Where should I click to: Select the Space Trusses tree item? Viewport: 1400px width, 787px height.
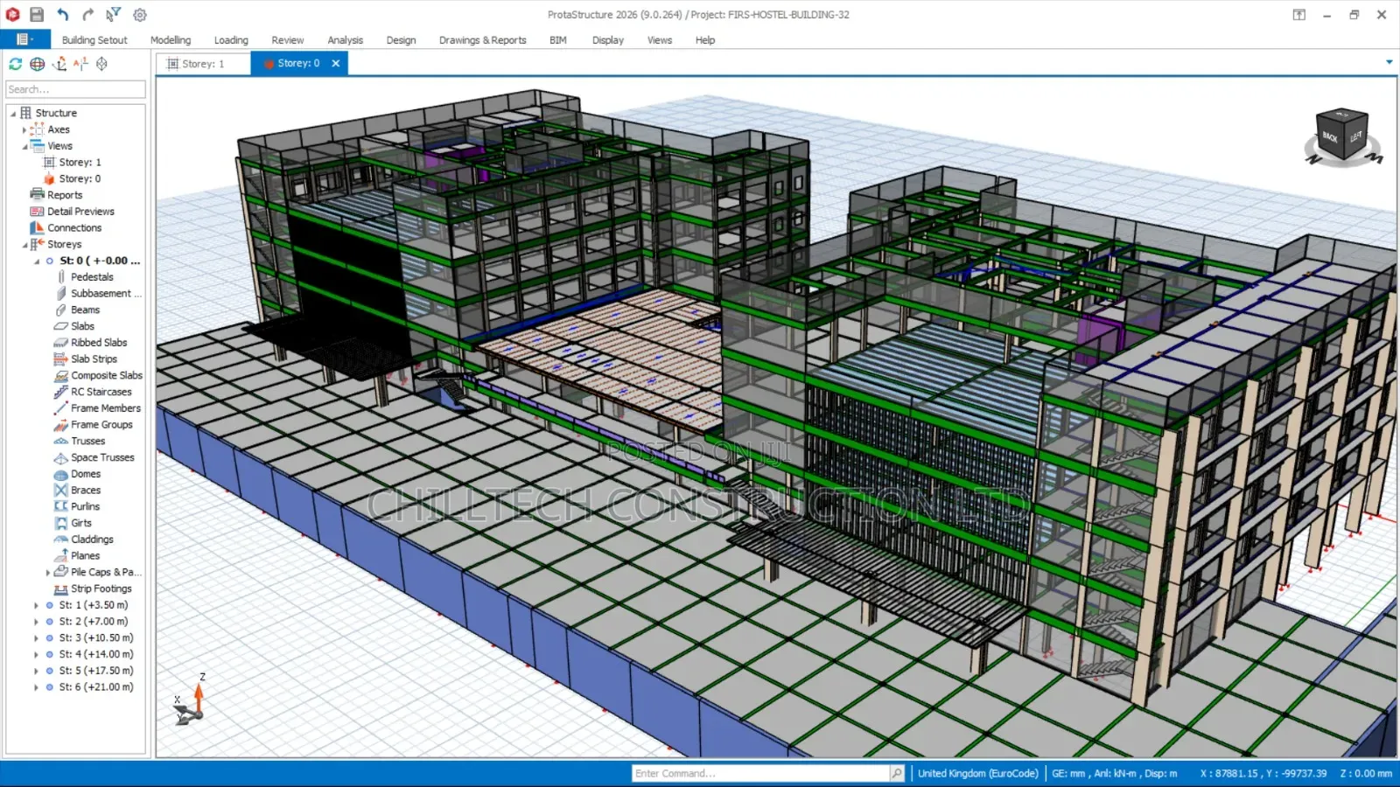tap(102, 457)
